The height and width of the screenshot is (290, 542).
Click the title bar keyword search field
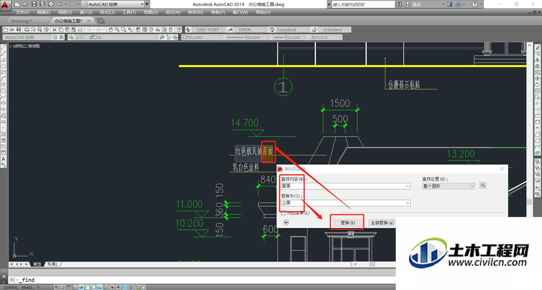pyautogui.click(x=363, y=4)
